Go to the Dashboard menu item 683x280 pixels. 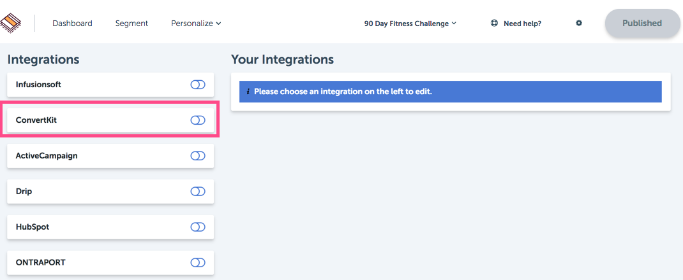(x=72, y=24)
